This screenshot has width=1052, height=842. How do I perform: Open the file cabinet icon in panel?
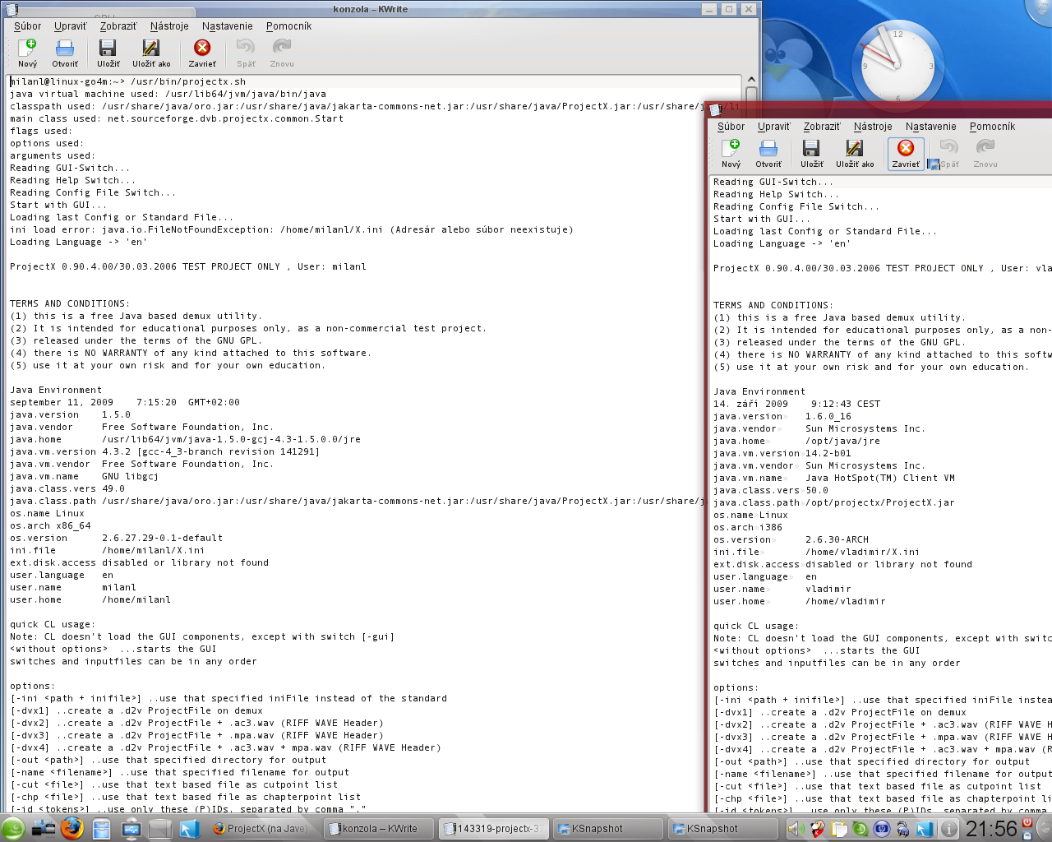click(101, 828)
